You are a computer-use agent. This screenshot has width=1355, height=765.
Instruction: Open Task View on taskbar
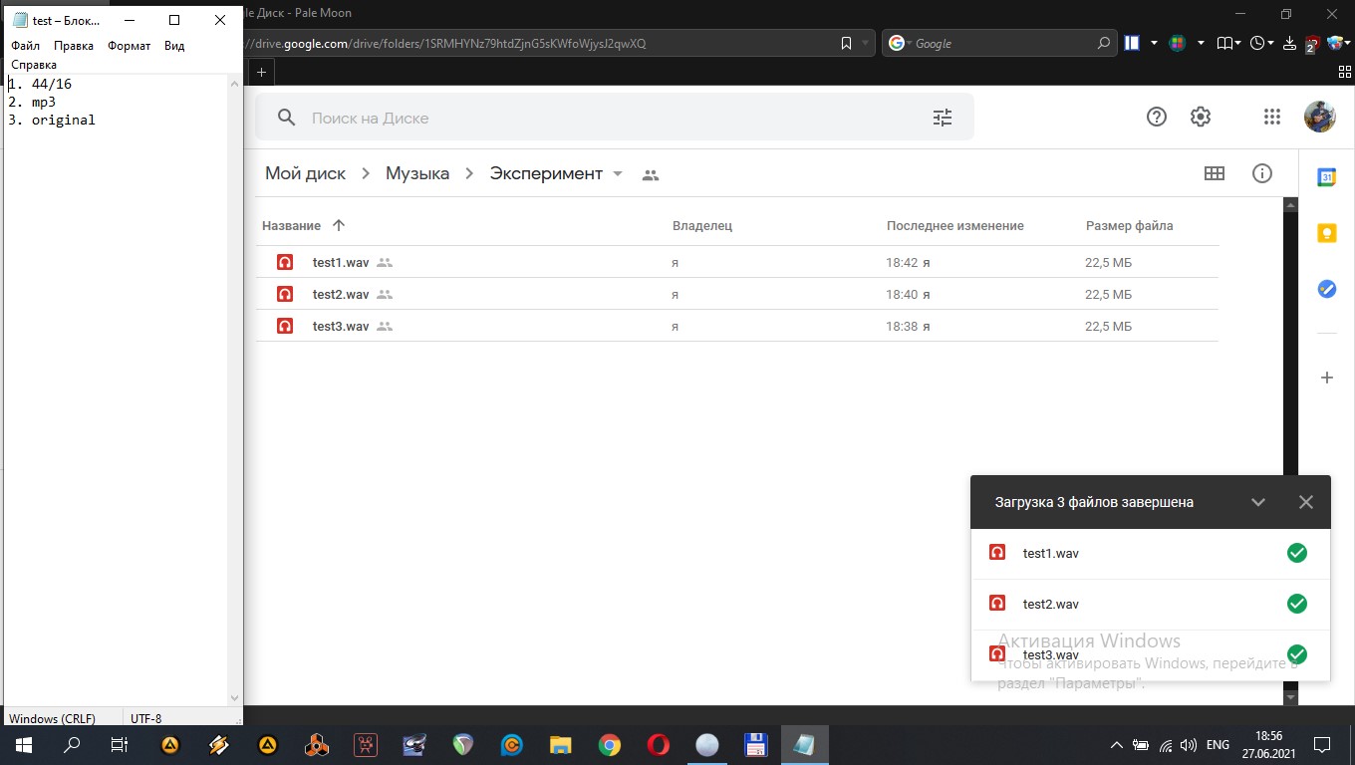pyautogui.click(x=120, y=744)
